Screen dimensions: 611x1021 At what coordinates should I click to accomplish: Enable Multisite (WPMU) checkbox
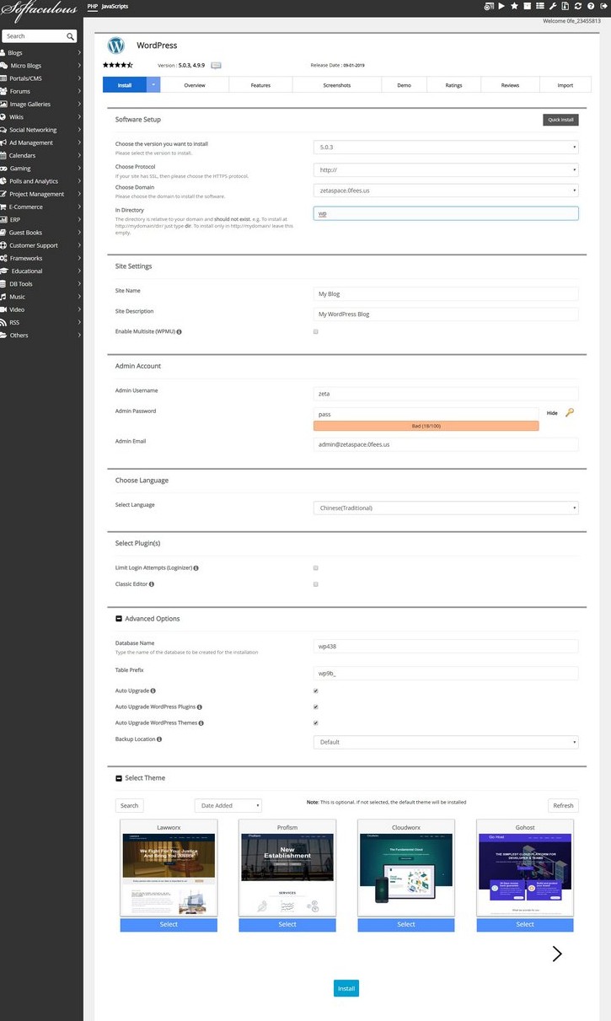316,331
